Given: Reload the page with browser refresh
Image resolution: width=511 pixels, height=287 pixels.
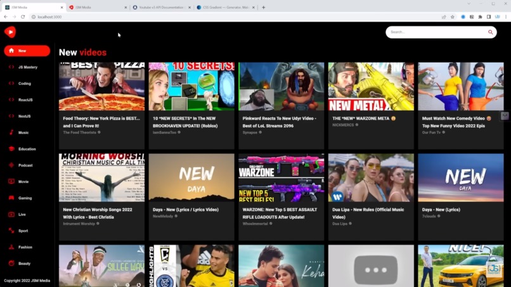Looking at the screenshot, I should click(23, 17).
